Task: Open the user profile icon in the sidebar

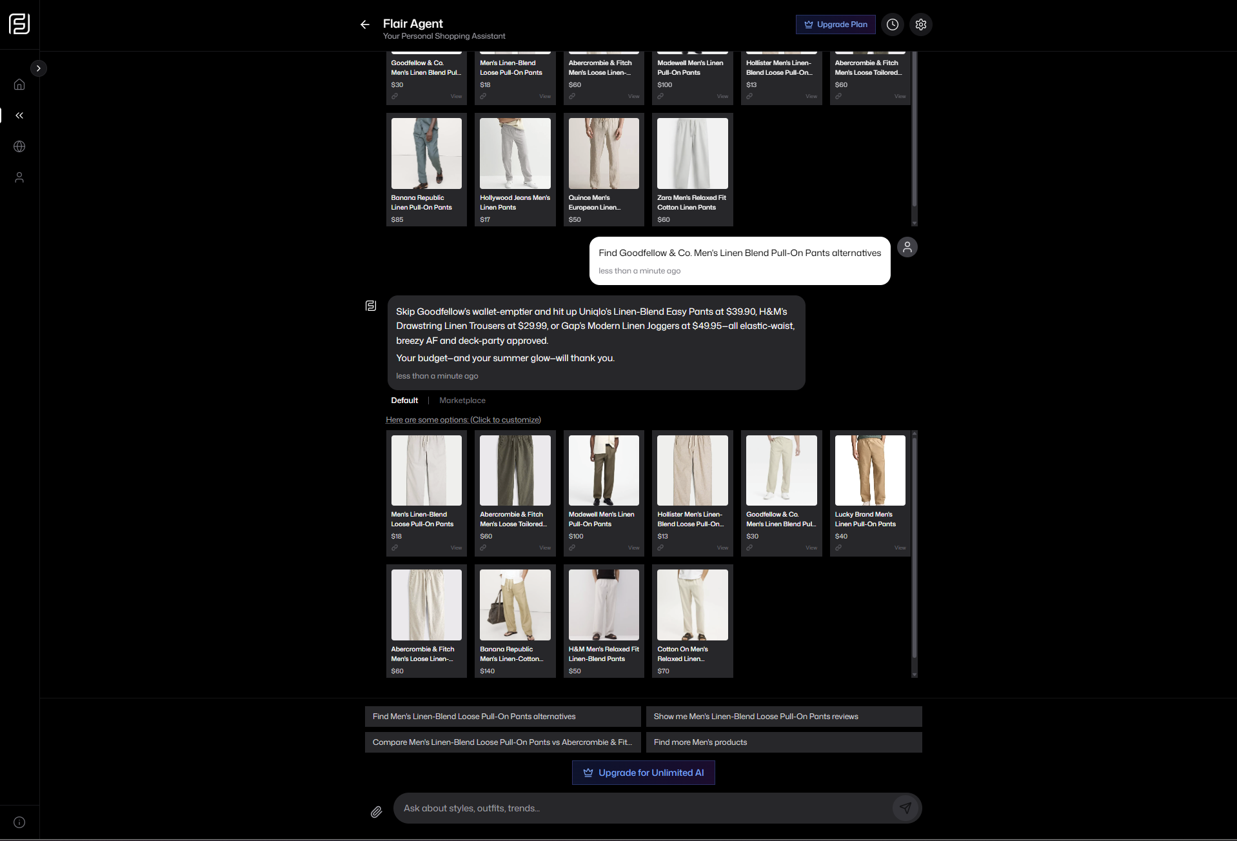Action: pos(19,177)
